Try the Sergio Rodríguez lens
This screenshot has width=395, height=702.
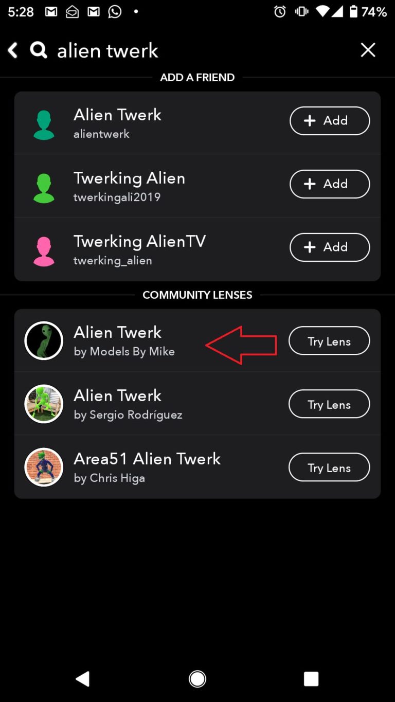point(329,404)
